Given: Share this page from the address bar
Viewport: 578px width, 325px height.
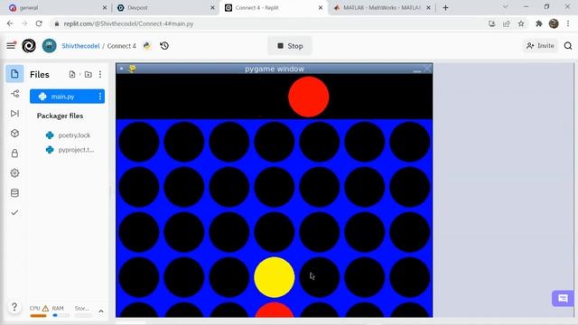Looking at the screenshot, I should click(x=507, y=23).
